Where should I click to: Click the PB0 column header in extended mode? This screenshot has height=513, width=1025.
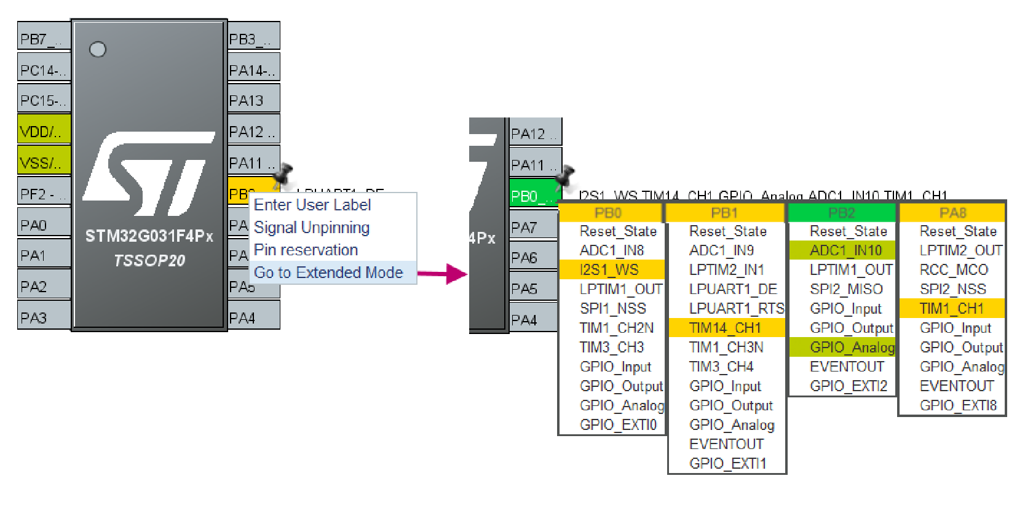point(610,213)
